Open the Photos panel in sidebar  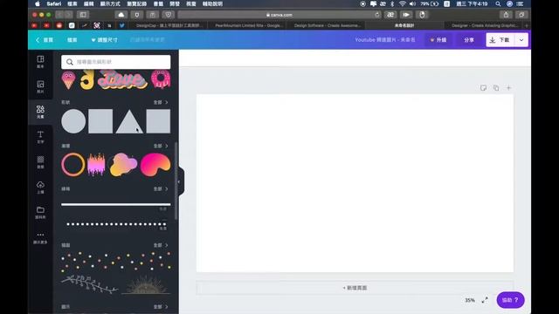pyautogui.click(x=40, y=86)
